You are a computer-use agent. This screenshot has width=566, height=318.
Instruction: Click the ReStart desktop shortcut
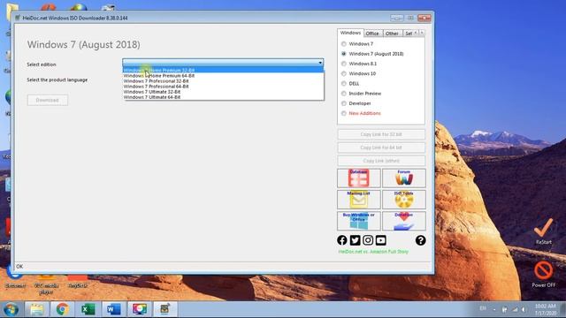544,231
